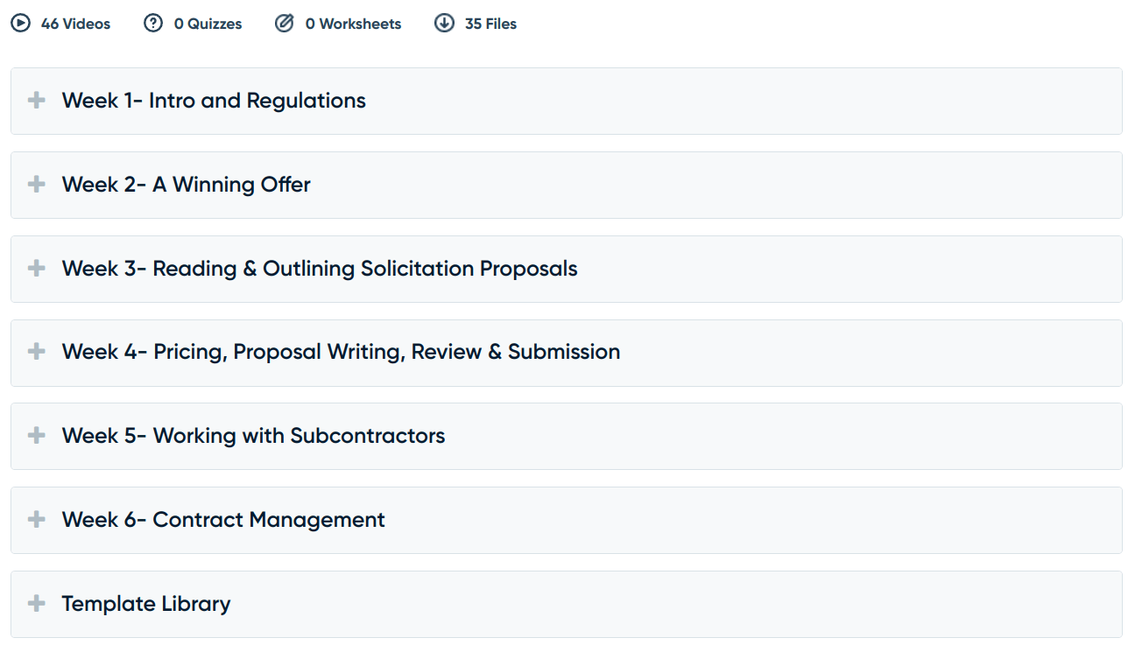
Task: Click the Worksheets pencil icon
Action: [285, 24]
